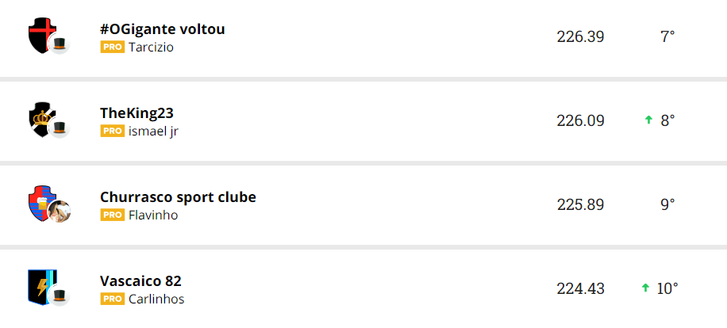Open the TheKing23 team name
The image size is (727, 328).
[x=137, y=113]
